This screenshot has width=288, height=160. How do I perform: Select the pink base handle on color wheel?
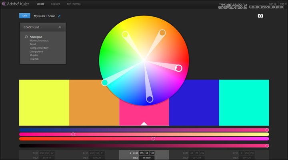coord(179,68)
